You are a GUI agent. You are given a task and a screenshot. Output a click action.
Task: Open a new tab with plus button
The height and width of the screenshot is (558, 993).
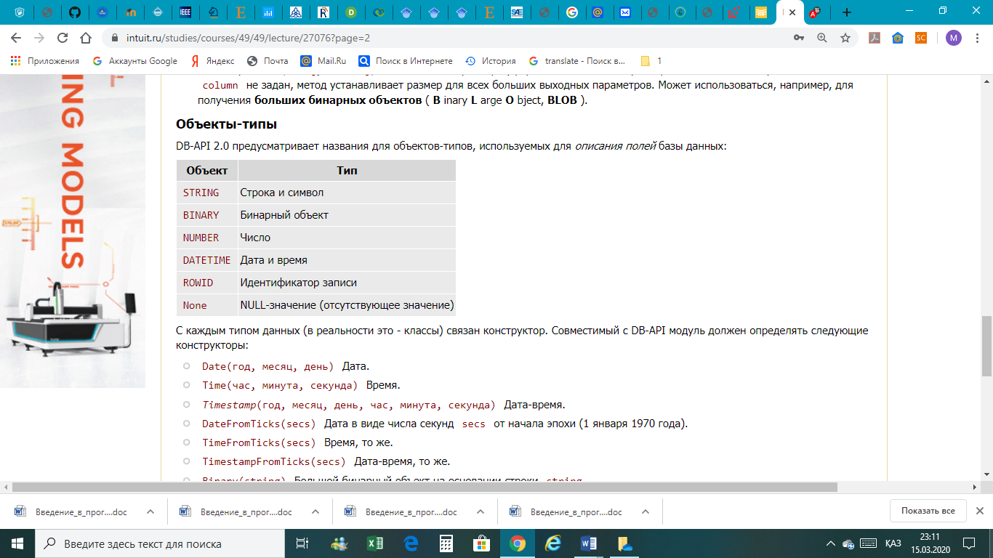[846, 12]
